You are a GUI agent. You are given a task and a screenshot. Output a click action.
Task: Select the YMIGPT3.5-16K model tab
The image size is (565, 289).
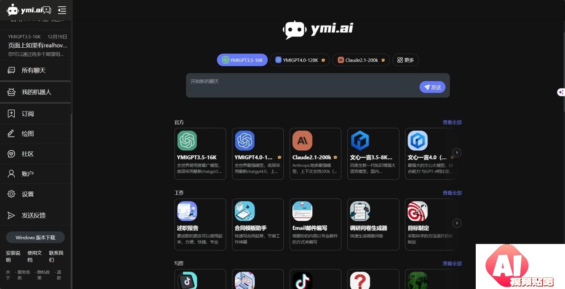click(x=242, y=60)
